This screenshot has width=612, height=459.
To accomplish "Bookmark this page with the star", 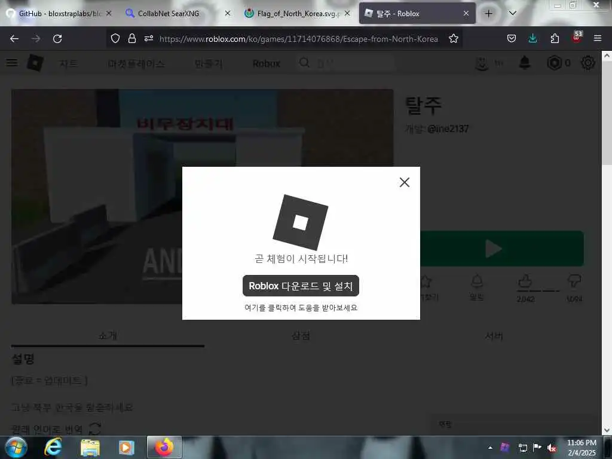I will [453, 38].
